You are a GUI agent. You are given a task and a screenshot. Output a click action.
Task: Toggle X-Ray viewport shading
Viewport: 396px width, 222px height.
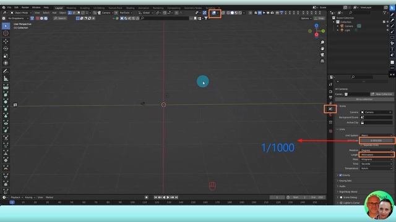pyautogui.click(x=223, y=12)
